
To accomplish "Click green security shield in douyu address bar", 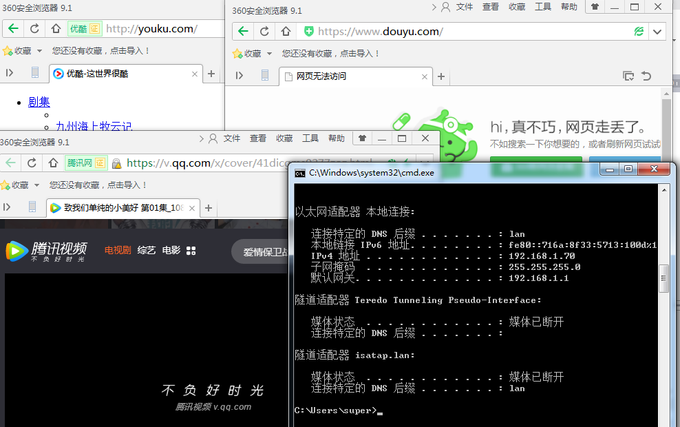I will [309, 31].
